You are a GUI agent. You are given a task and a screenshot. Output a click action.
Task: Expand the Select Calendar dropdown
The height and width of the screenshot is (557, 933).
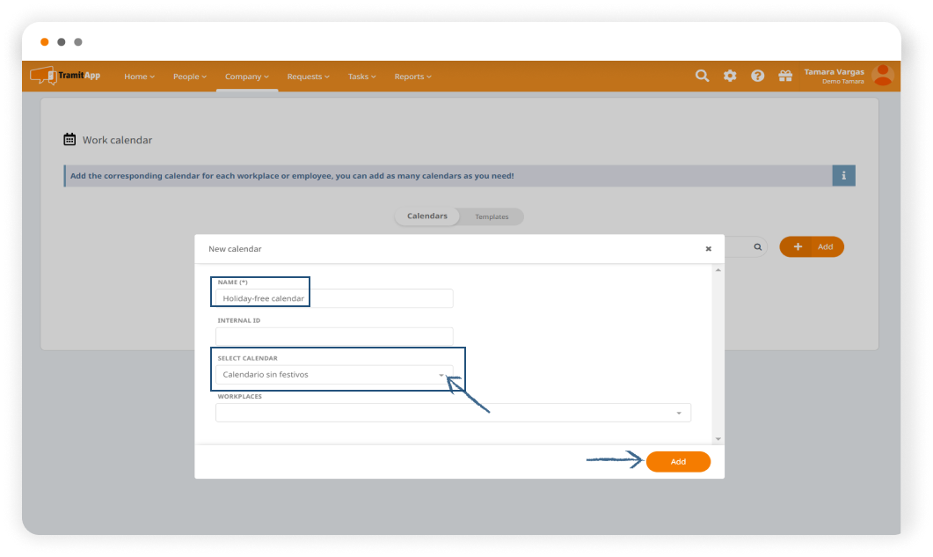tap(441, 375)
